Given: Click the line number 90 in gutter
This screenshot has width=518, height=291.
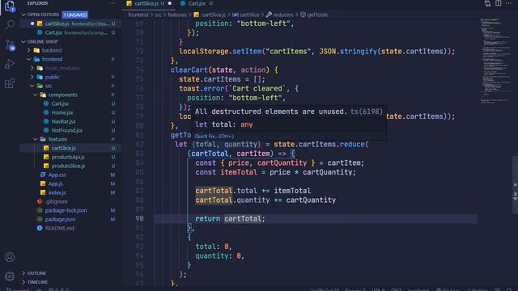Looking at the screenshot, I should 139,219.
